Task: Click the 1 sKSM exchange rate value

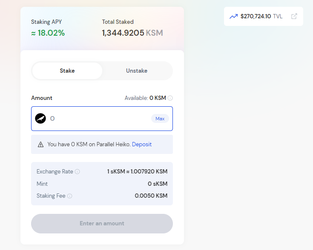Action: (x=137, y=172)
